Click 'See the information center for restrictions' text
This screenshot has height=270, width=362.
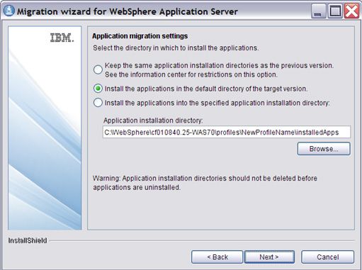pyautogui.click(x=191, y=74)
